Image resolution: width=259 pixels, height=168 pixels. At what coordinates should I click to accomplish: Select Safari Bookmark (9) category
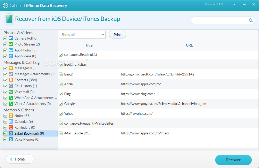pos(29,133)
